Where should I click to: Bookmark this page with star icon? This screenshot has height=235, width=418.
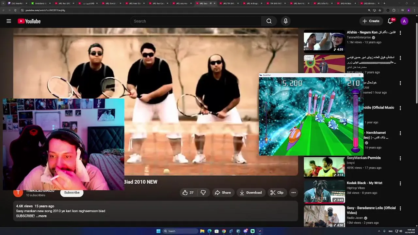pyautogui.click(x=380, y=10)
